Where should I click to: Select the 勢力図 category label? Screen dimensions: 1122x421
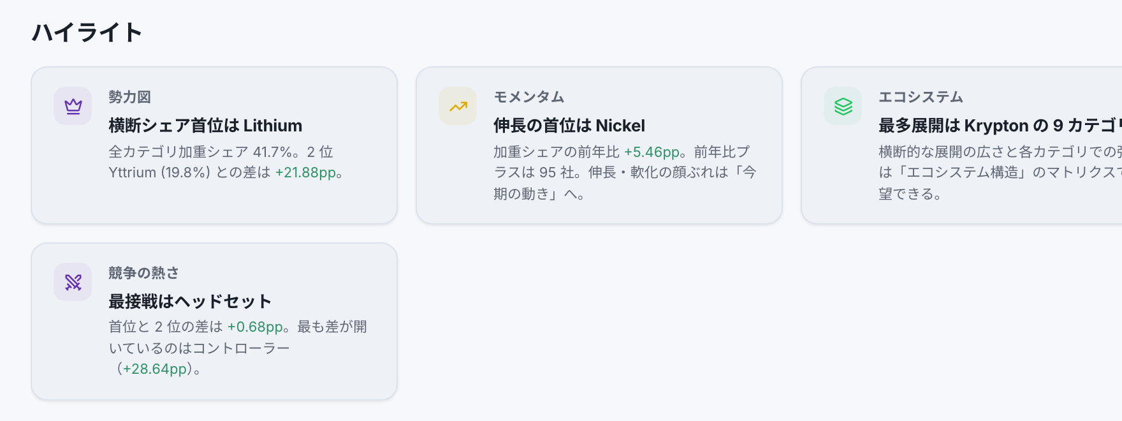tap(129, 97)
